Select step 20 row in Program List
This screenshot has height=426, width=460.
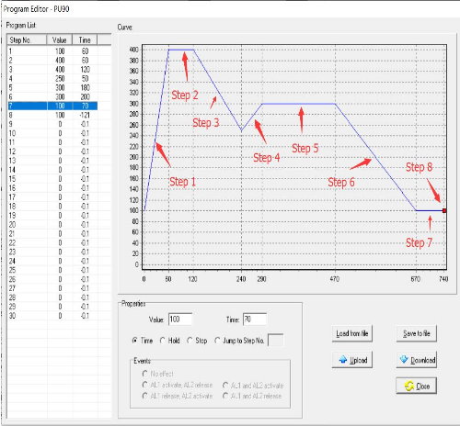point(52,225)
